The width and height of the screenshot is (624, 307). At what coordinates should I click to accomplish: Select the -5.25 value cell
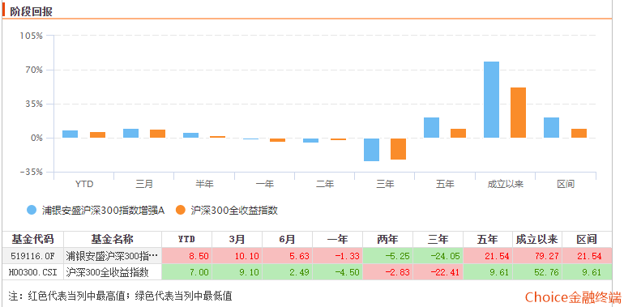click(387, 256)
